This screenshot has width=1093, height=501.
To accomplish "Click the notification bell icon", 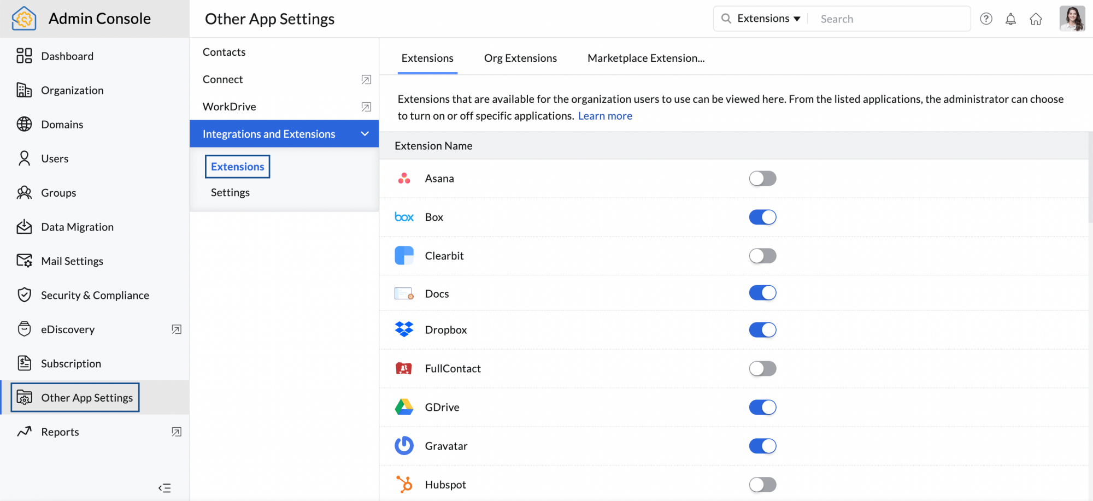I will pos(1010,19).
